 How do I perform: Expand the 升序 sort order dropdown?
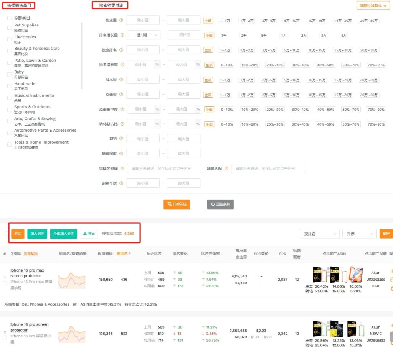359,234
